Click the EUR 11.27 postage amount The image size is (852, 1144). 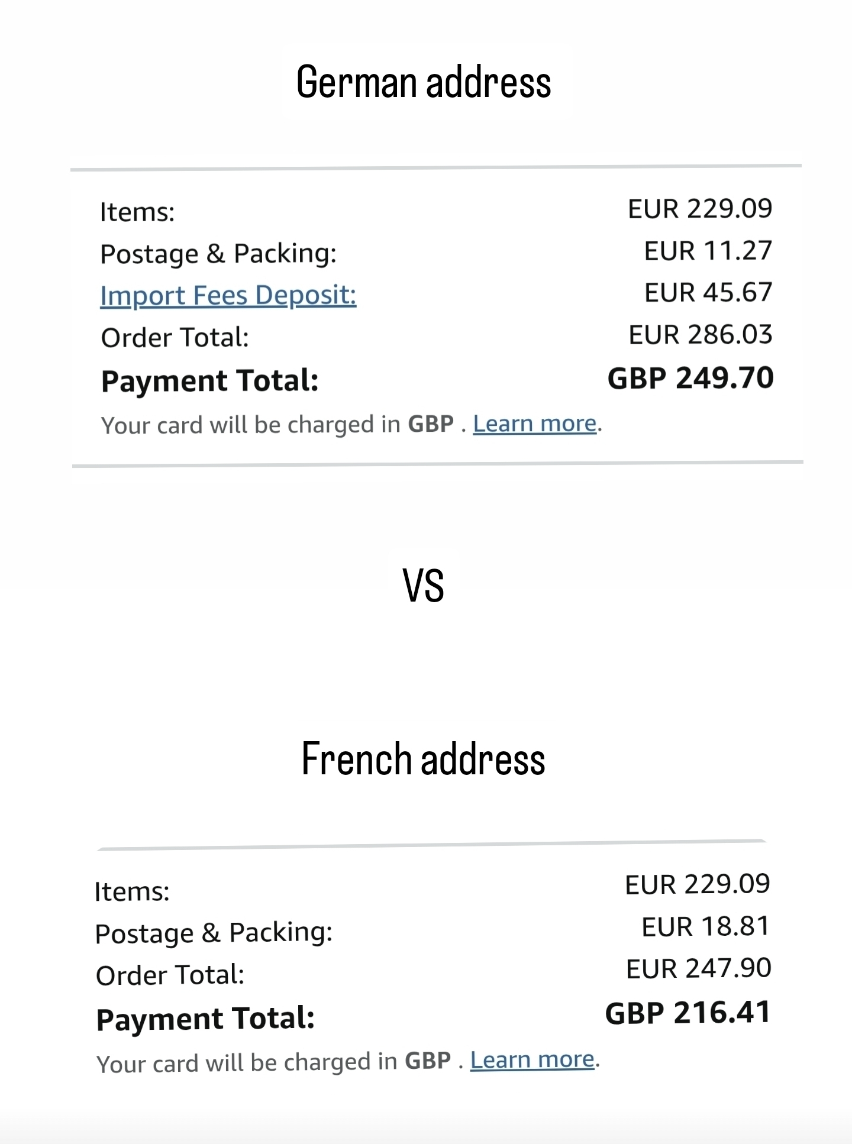click(x=708, y=251)
